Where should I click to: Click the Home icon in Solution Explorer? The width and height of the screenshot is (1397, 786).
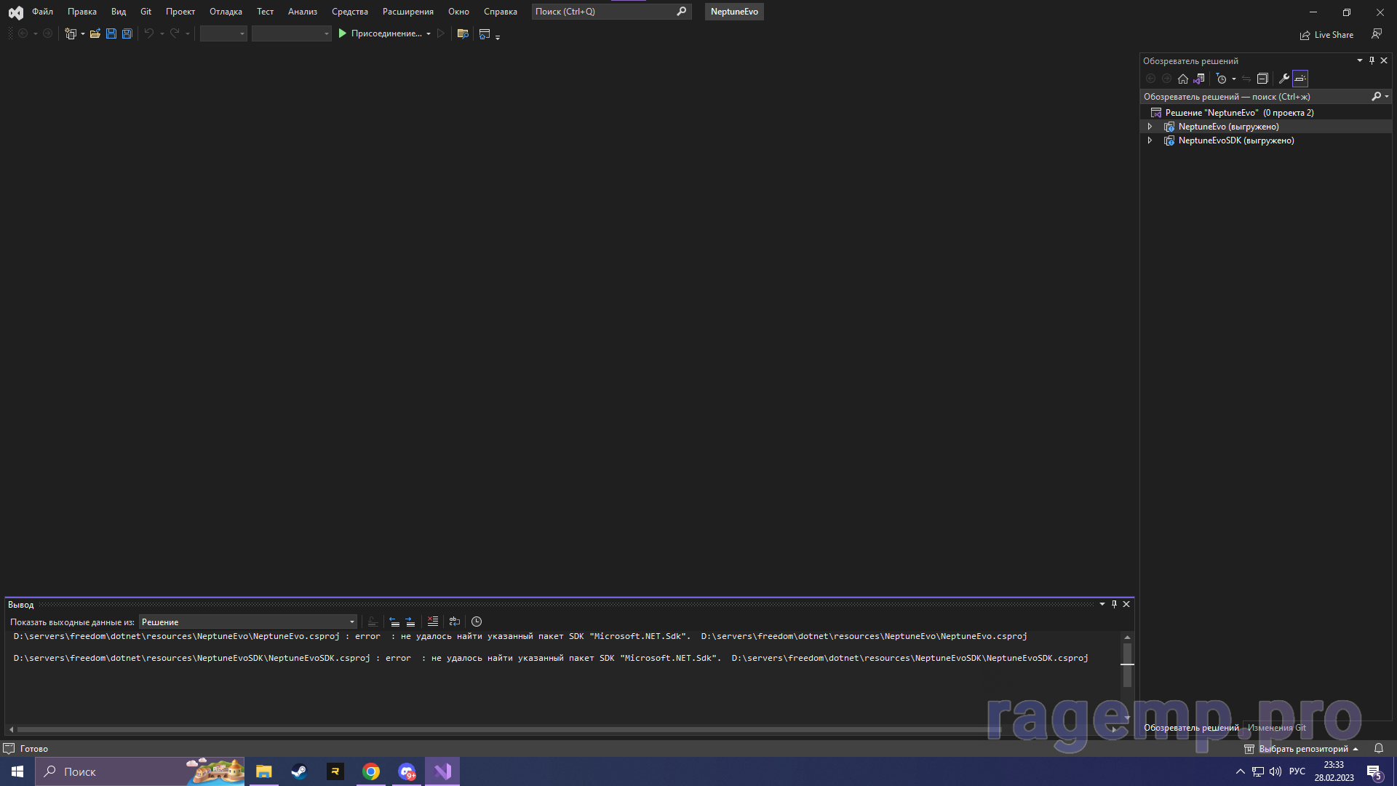1183,79
